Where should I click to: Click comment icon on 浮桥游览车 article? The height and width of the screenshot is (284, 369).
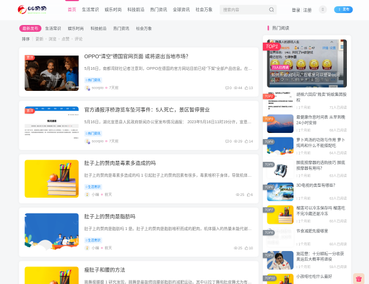(227, 141)
